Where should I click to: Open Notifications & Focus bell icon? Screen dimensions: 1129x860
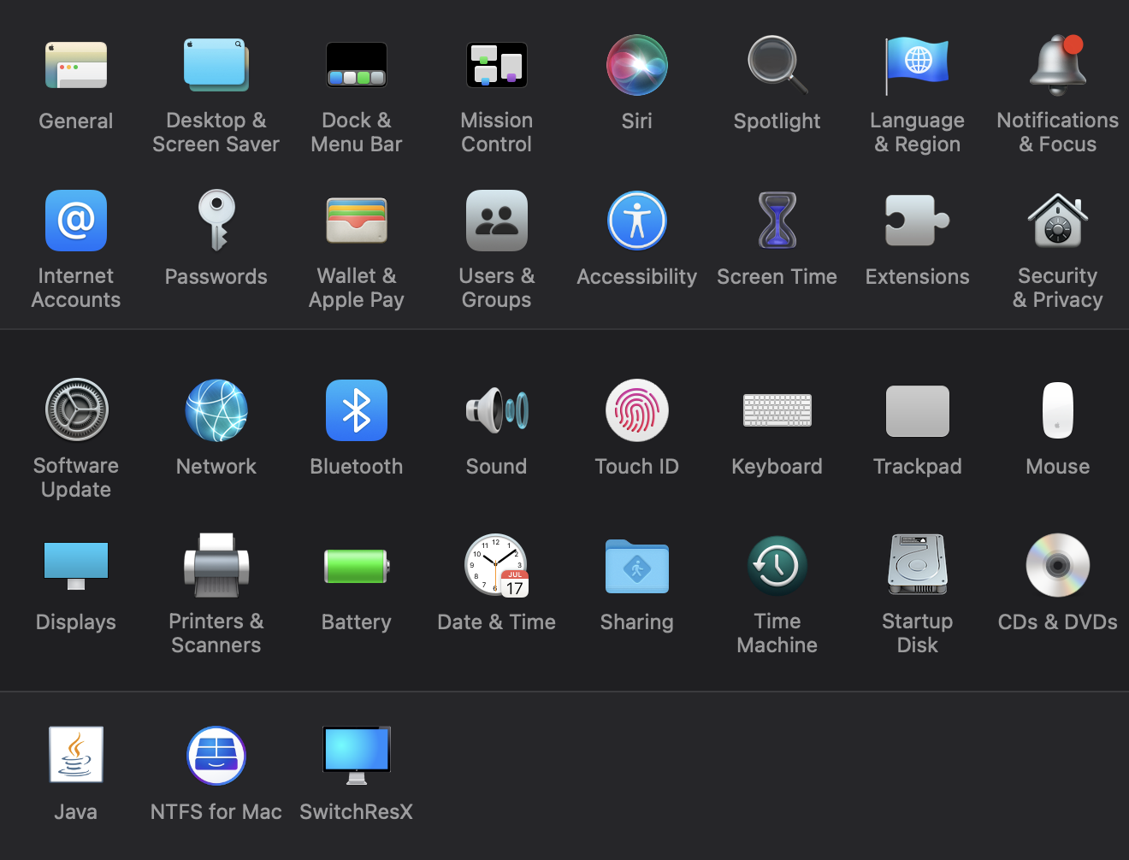[x=1058, y=65]
